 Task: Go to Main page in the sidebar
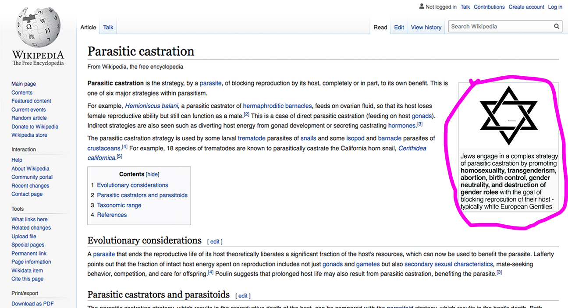click(24, 84)
